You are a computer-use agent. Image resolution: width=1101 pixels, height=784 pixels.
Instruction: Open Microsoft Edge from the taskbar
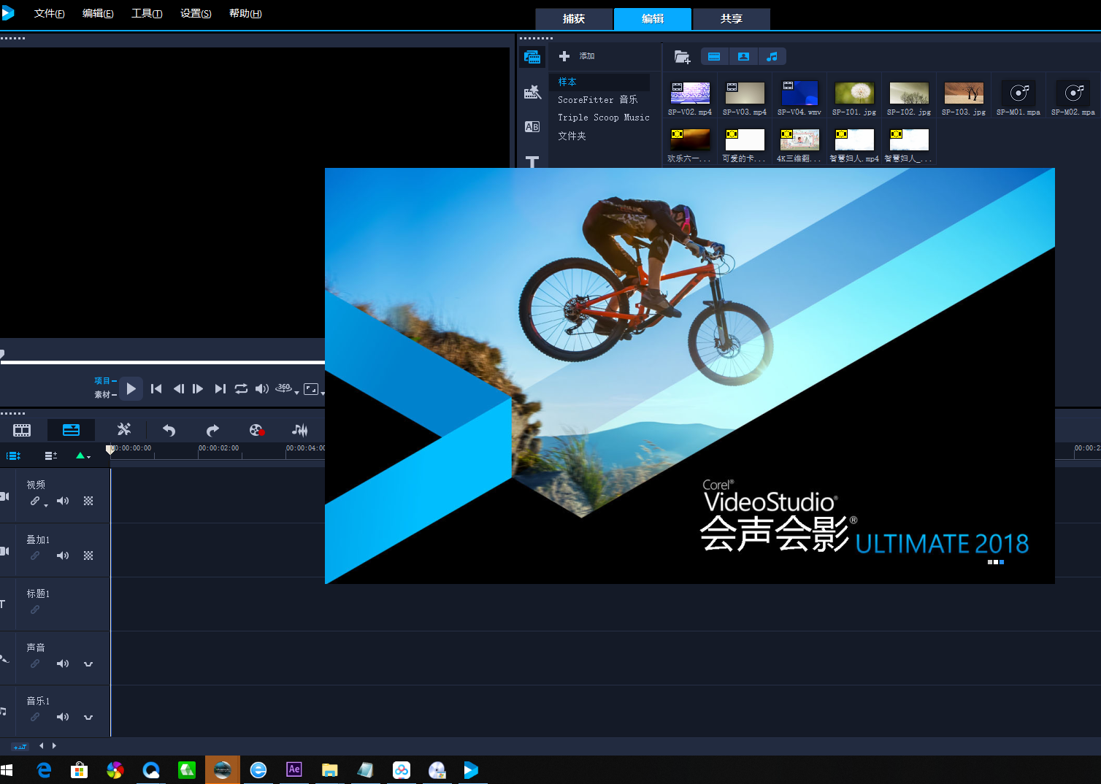pos(44,769)
